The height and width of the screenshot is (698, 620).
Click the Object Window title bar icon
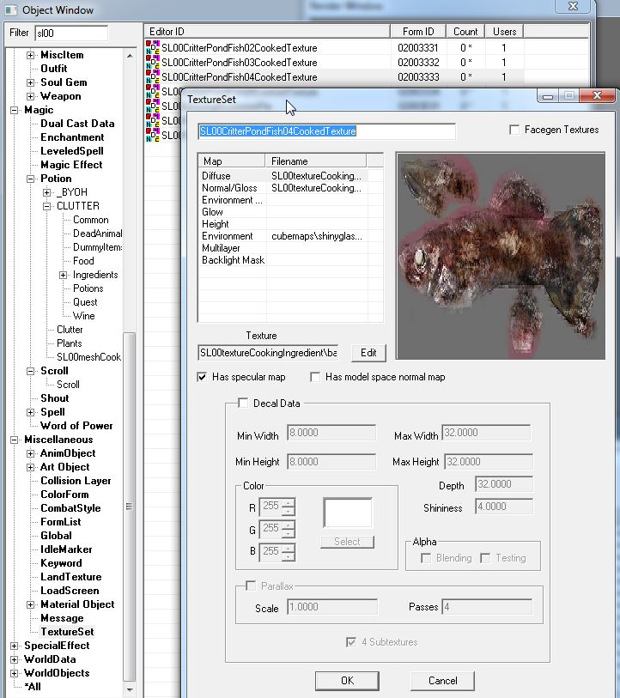click(10, 9)
